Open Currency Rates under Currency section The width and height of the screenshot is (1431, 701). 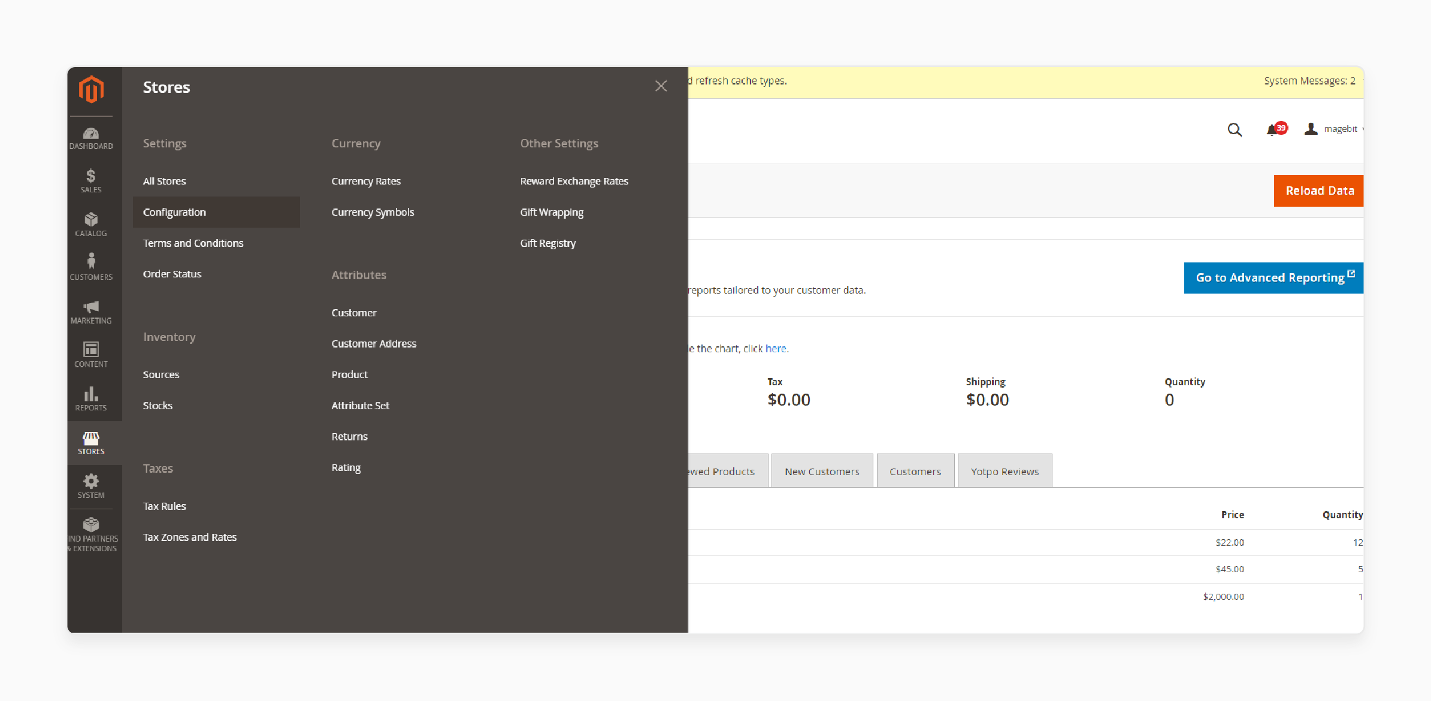[365, 181]
